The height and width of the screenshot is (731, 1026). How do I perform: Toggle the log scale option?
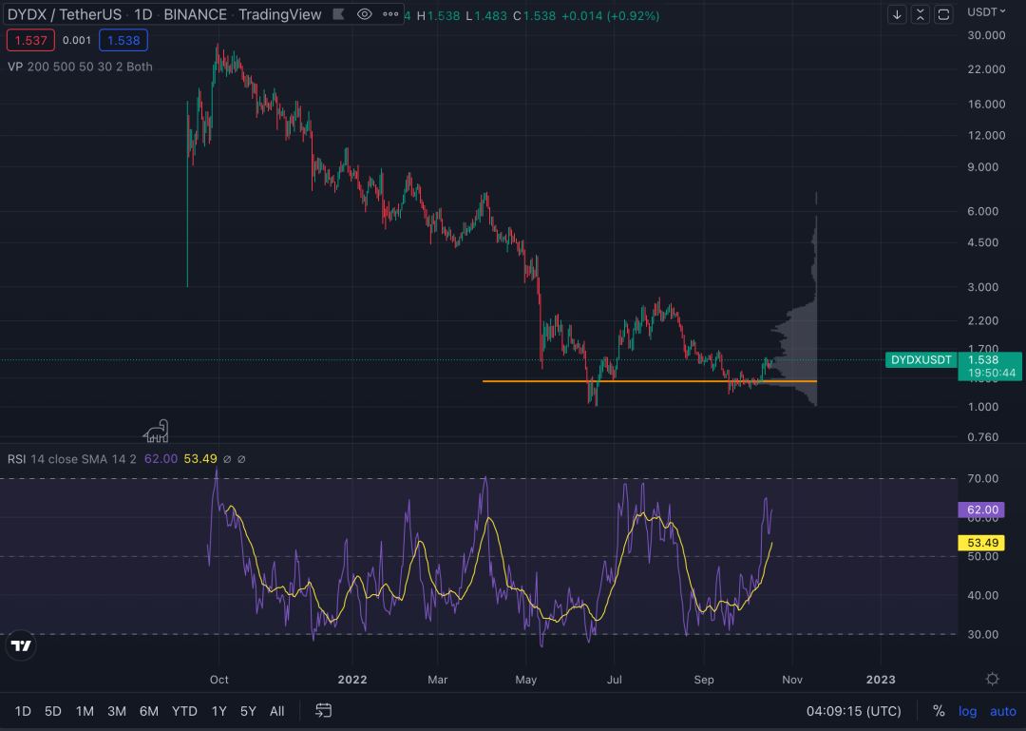968,711
